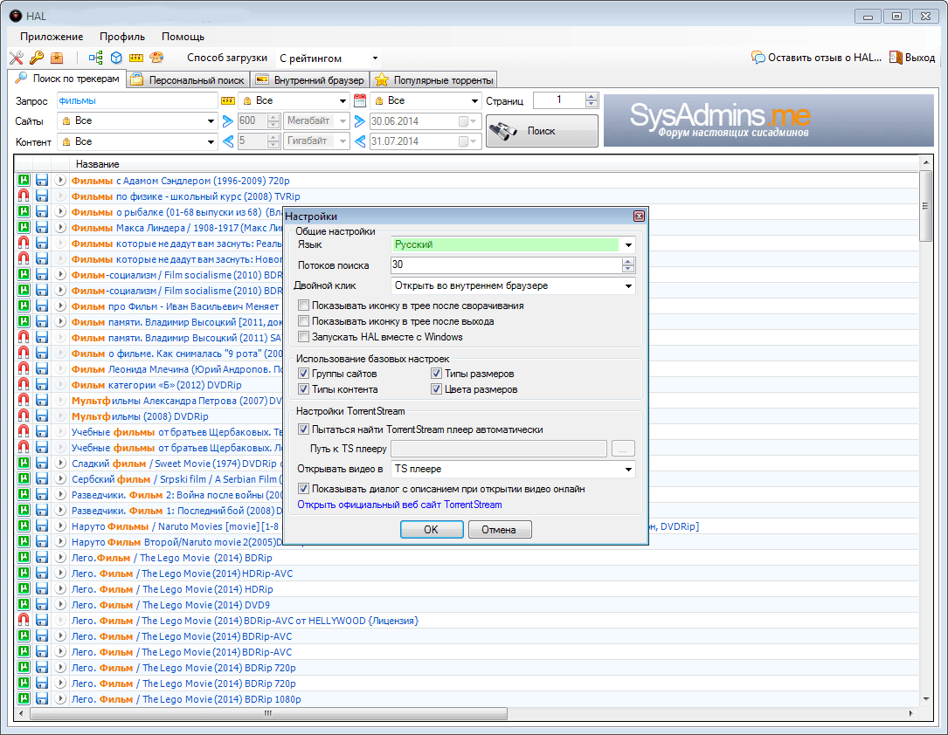Screen dimensions: 948x735
Task: Open the "Профиль" menu
Action: tap(122, 37)
